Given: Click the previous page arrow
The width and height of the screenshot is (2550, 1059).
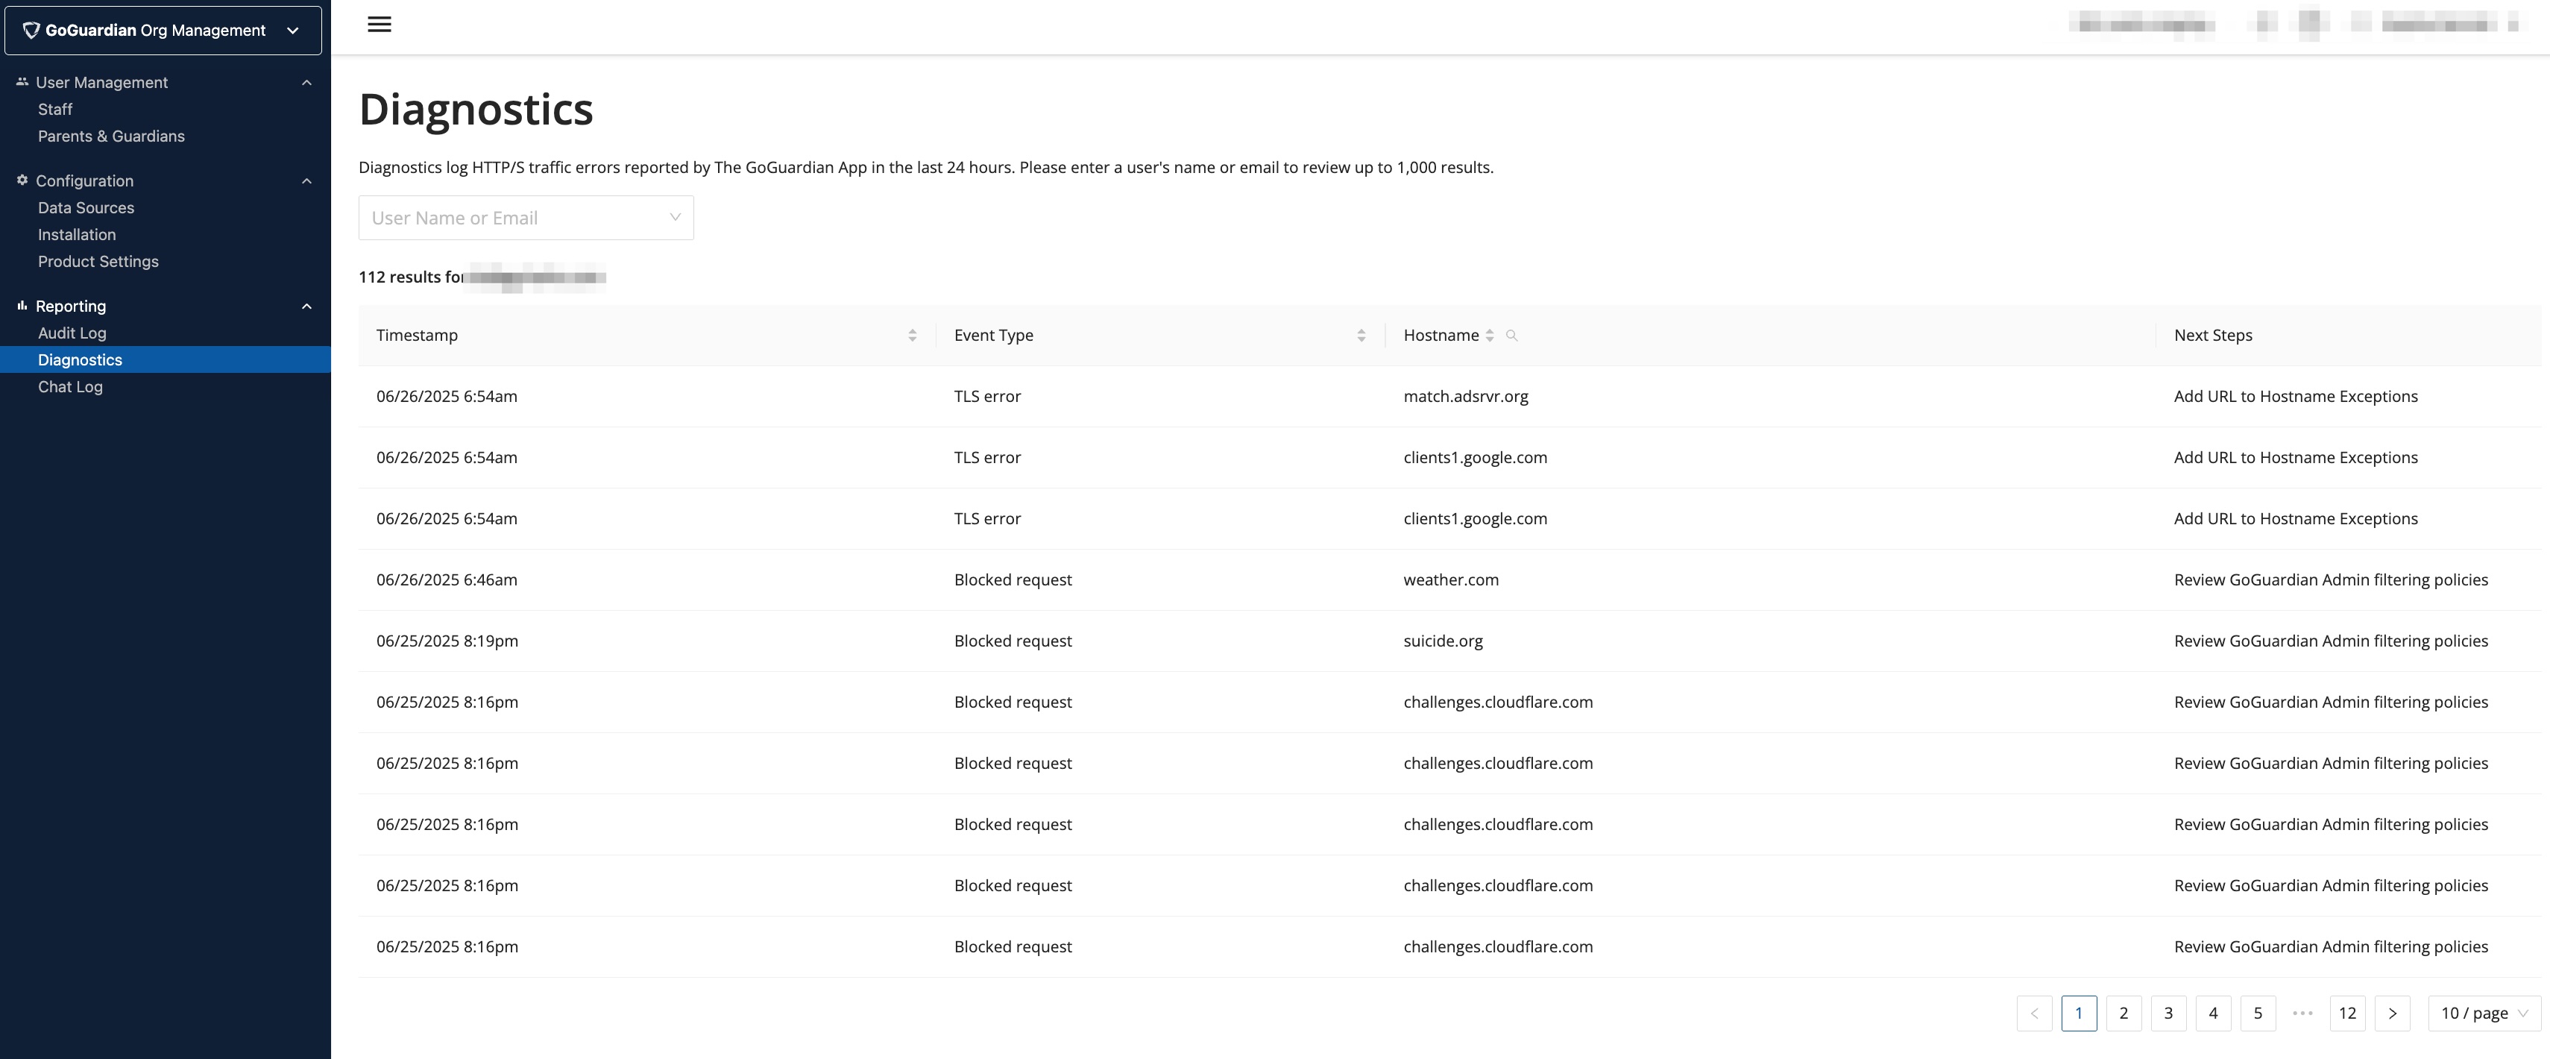Looking at the screenshot, I should tap(2034, 1013).
